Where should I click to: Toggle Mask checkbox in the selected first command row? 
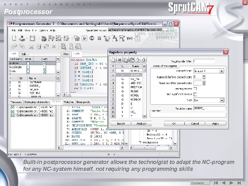(x=28, y=63)
